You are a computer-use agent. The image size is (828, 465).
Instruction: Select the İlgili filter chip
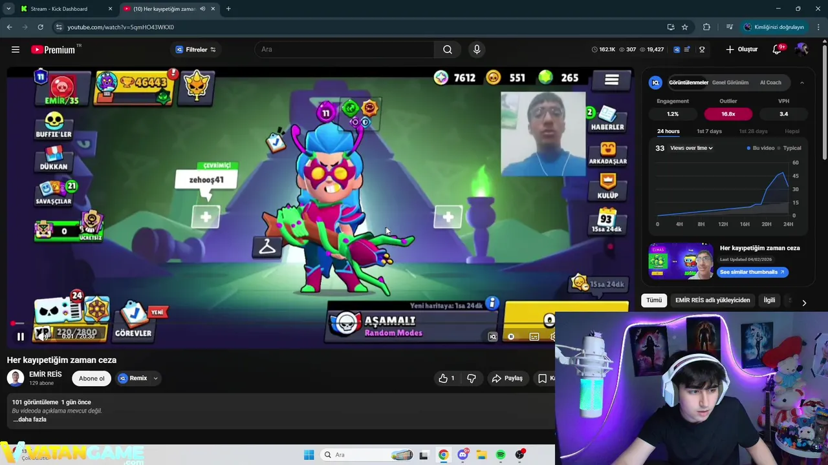coord(769,300)
